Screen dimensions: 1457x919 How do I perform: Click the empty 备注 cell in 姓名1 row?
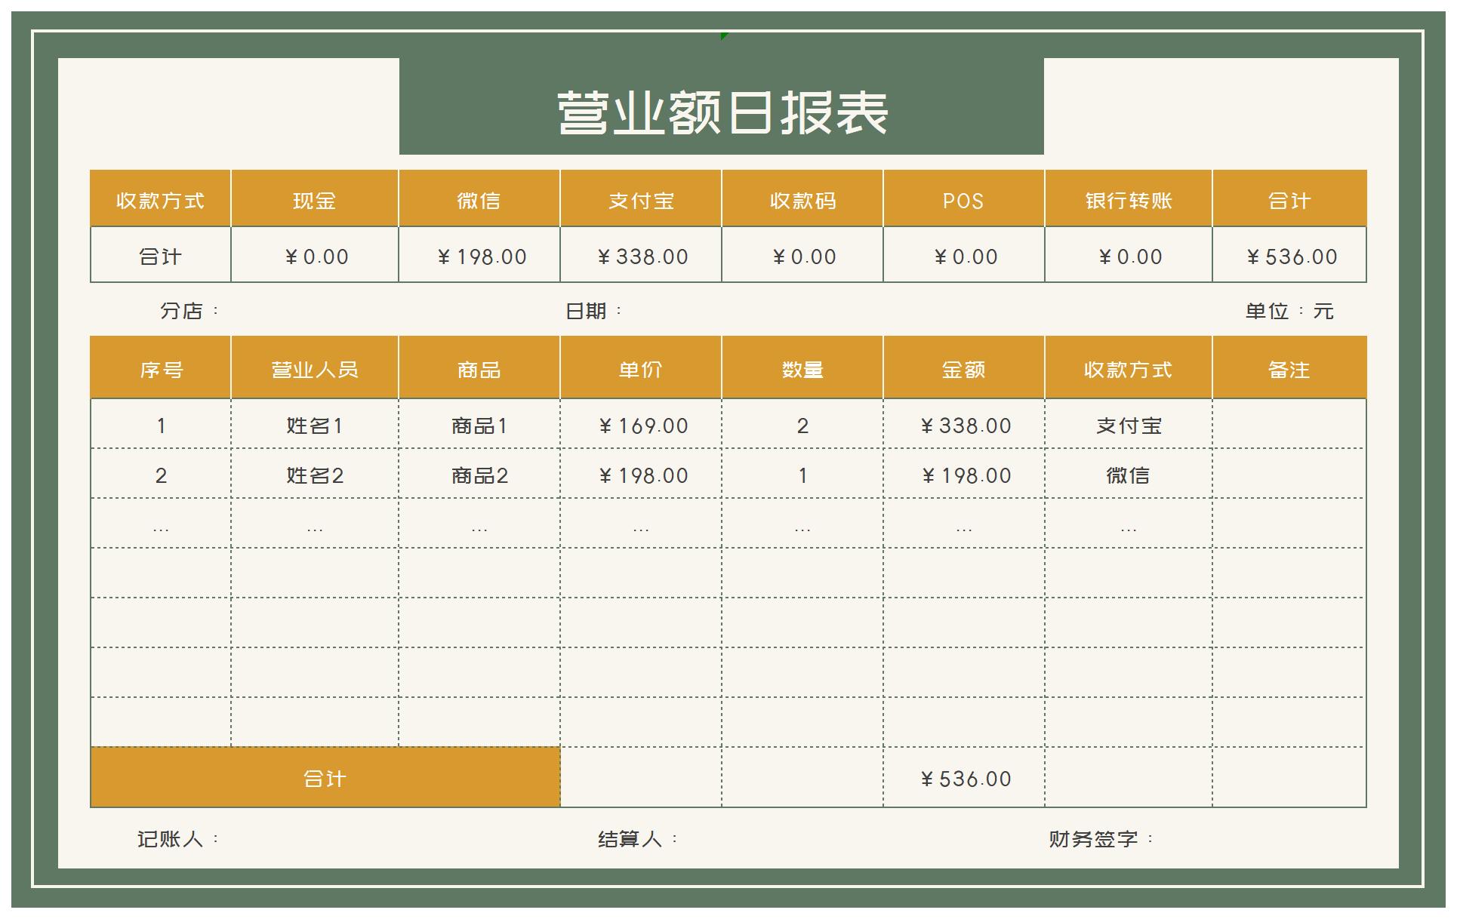click(1289, 425)
